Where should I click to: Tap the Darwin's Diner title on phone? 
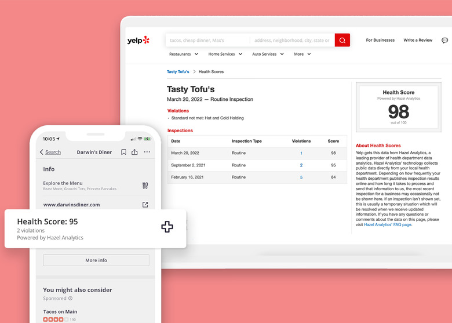(94, 152)
